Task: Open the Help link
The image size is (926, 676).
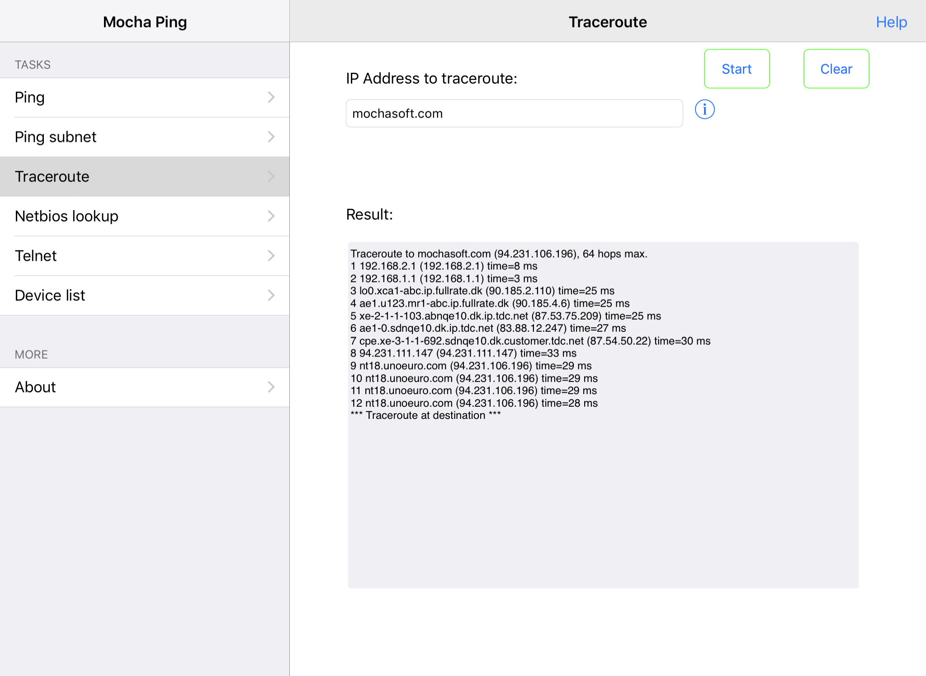Action: (891, 22)
